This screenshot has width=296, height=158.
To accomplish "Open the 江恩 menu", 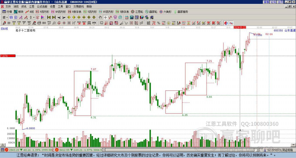I will [x=32, y=7].
